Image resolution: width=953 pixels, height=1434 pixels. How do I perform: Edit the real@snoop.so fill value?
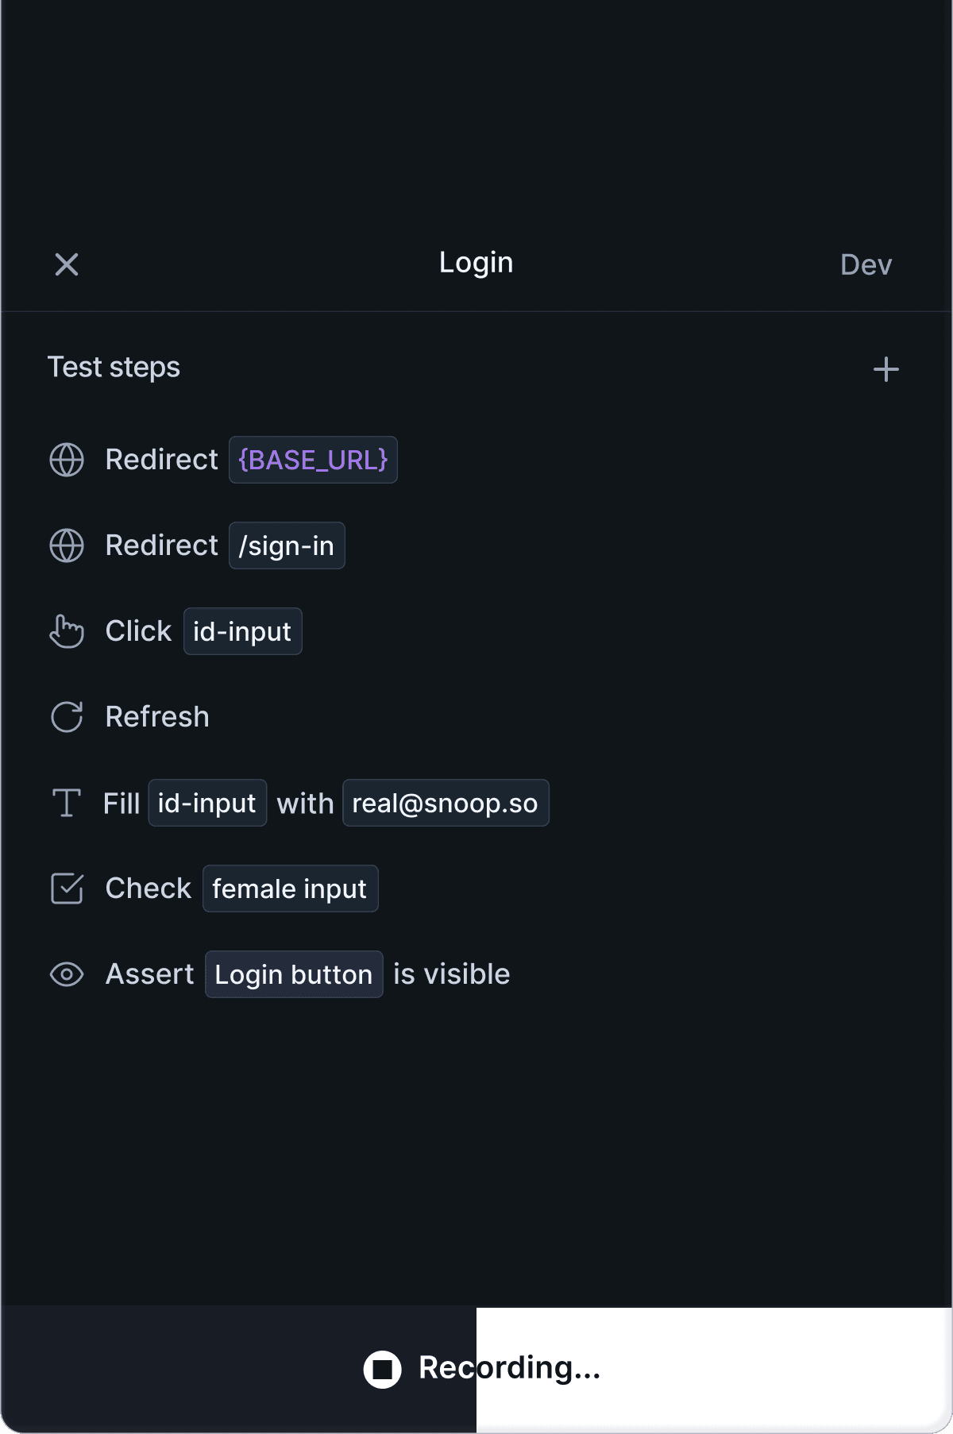coord(446,803)
